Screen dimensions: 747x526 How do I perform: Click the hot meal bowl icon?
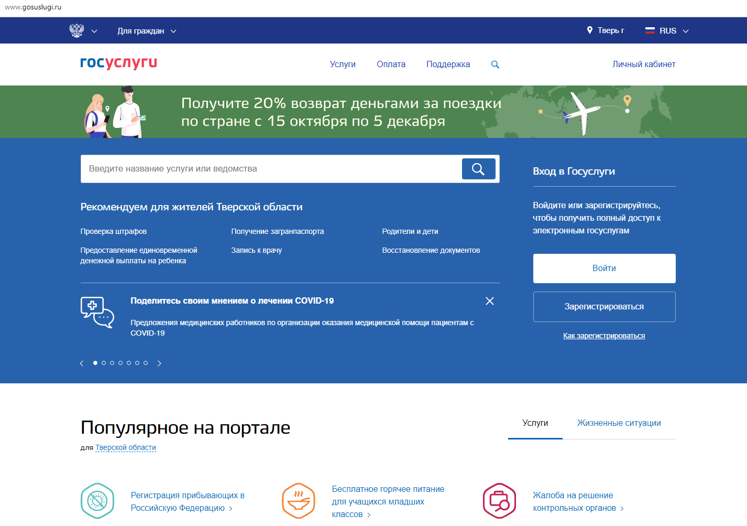click(x=299, y=501)
